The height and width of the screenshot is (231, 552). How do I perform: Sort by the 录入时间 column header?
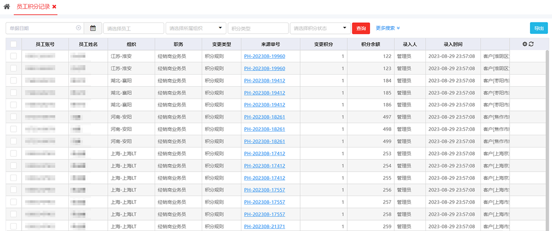(x=453, y=44)
